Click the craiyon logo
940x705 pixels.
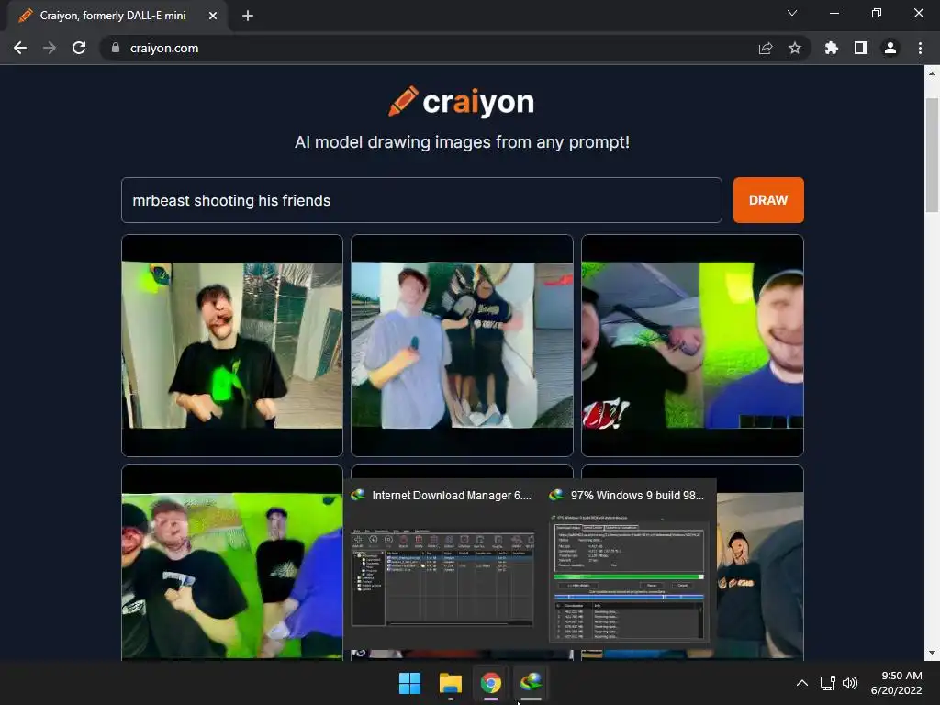461,101
